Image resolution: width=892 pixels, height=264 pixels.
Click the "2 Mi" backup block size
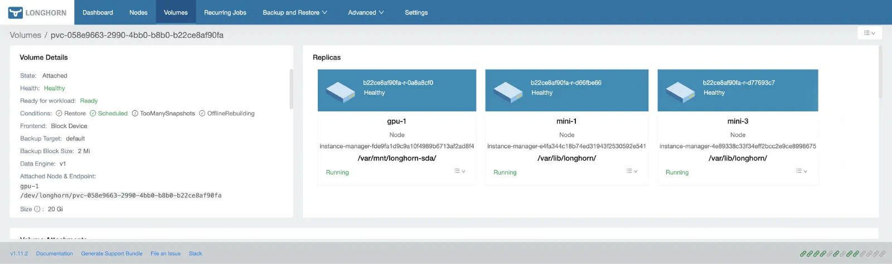tap(84, 151)
